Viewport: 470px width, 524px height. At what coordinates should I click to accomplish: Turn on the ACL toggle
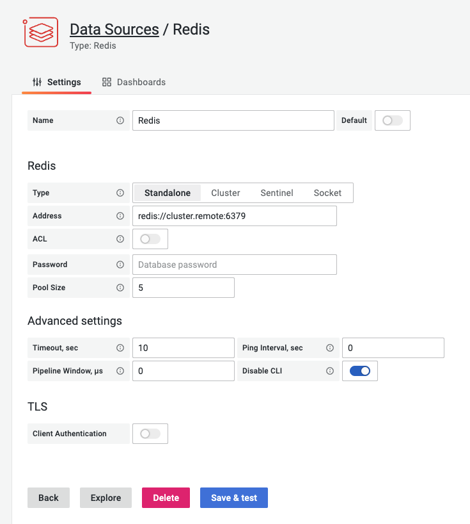point(150,239)
